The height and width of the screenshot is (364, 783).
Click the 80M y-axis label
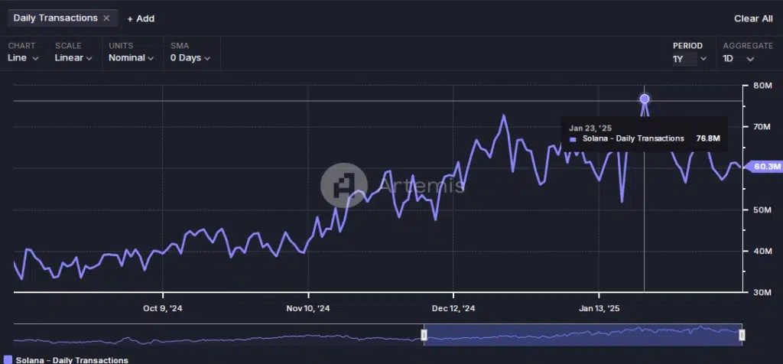coord(762,86)
